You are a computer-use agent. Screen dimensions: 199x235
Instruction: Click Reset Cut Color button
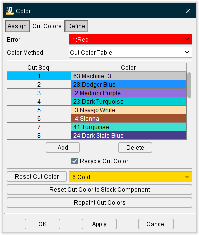coord(37,177)
